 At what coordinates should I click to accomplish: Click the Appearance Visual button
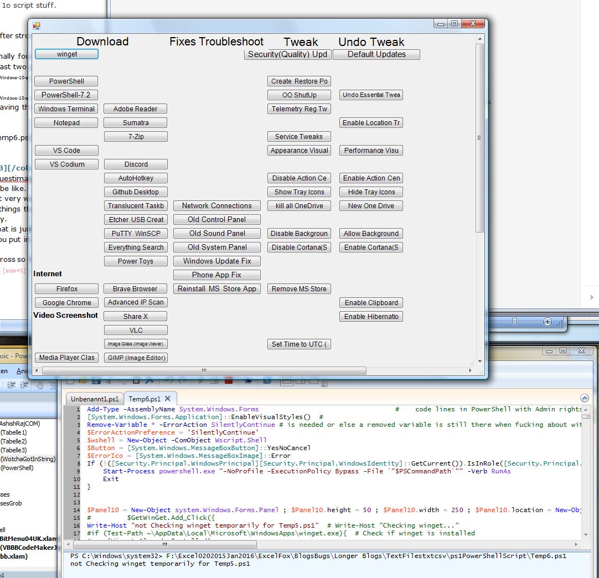point(299,151)
